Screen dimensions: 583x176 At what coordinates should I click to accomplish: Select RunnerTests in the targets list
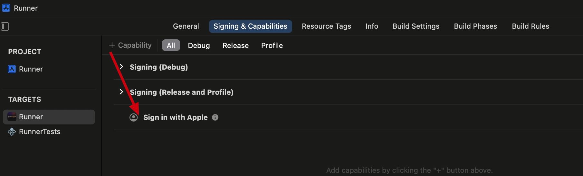[40, 132]
